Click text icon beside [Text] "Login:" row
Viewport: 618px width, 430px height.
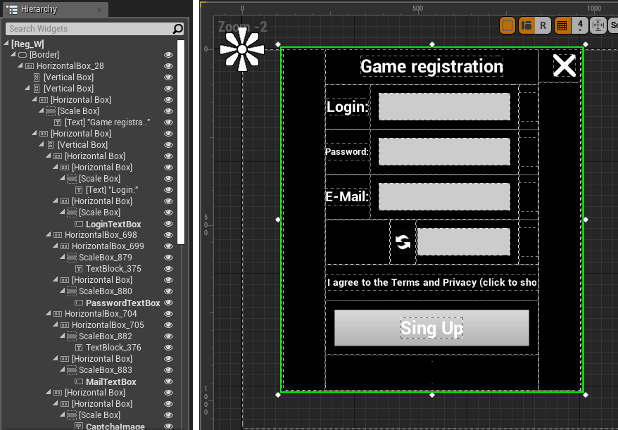pyautogui.click(x=79, y=190)
